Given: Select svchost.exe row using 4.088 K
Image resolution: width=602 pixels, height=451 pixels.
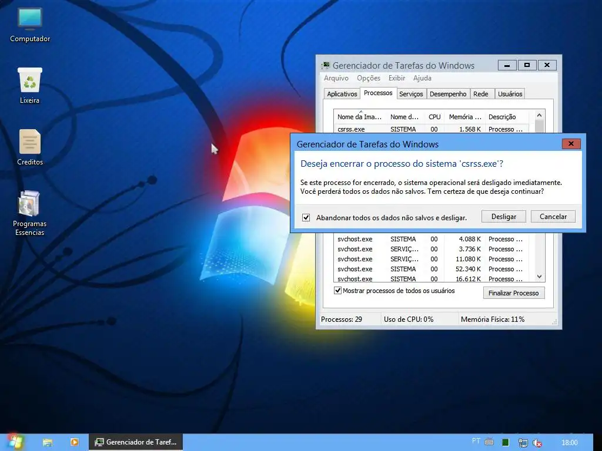Looking at the screenshot, I should pyautogui.click(x=432, y=239).
